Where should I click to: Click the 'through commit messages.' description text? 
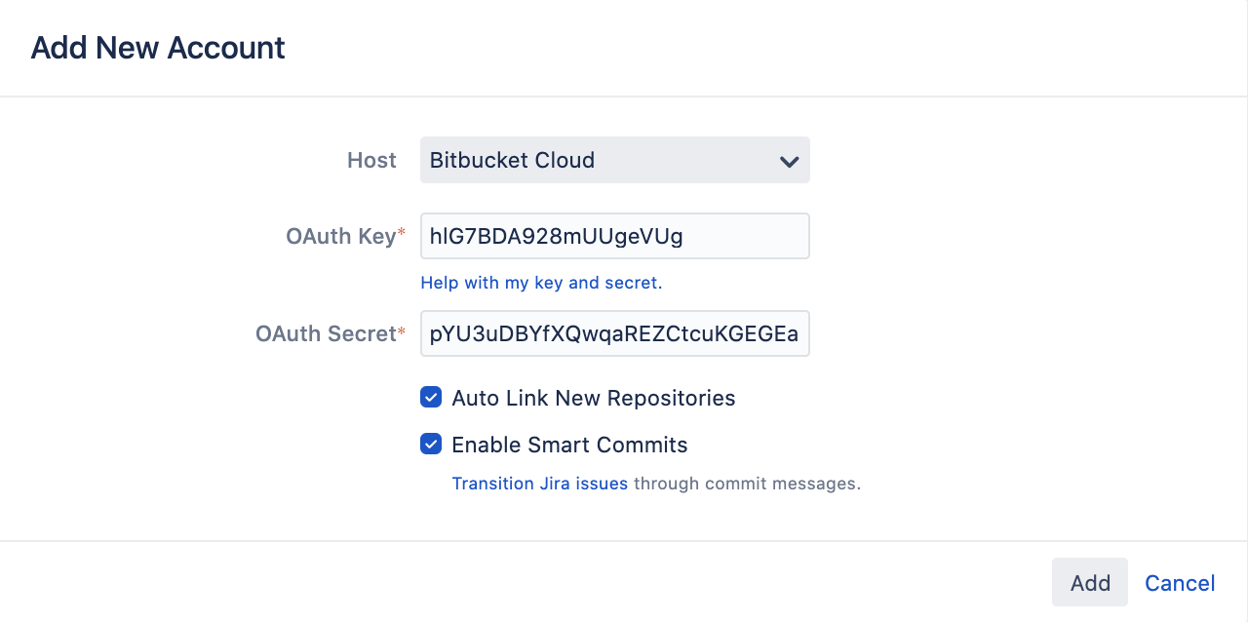click(x=747, y=484)
